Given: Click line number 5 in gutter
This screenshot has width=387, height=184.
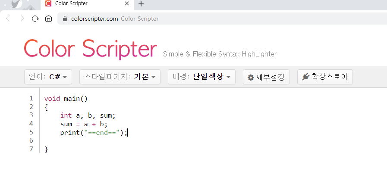Looking at the screenshot, I should pyautogui.click(x=31, y=132).
